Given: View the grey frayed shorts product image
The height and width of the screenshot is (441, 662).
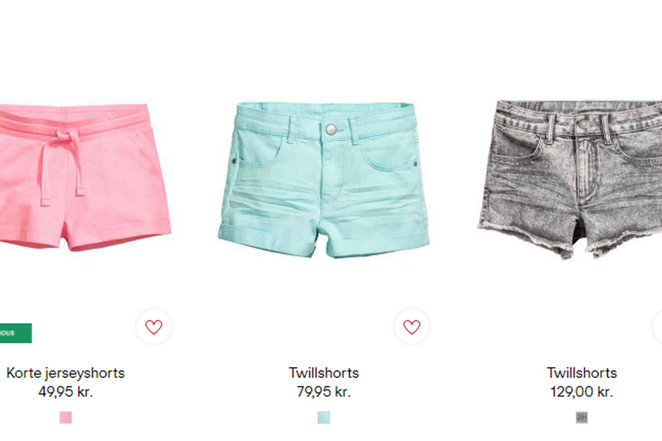Looking at the screenshot, I should [x=570, y=180].
